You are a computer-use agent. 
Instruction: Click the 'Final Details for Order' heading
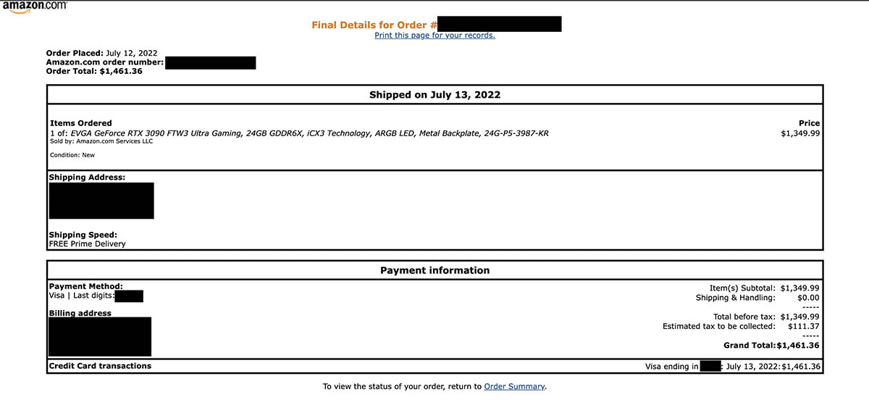375,25
